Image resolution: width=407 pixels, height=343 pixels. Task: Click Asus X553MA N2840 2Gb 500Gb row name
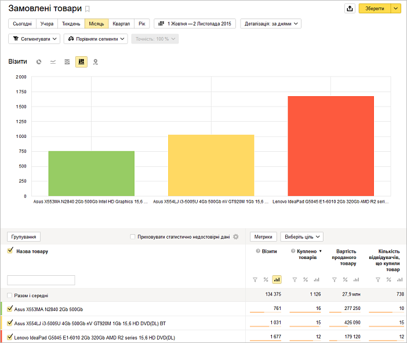pyautogui.click(x=49, y=309)
